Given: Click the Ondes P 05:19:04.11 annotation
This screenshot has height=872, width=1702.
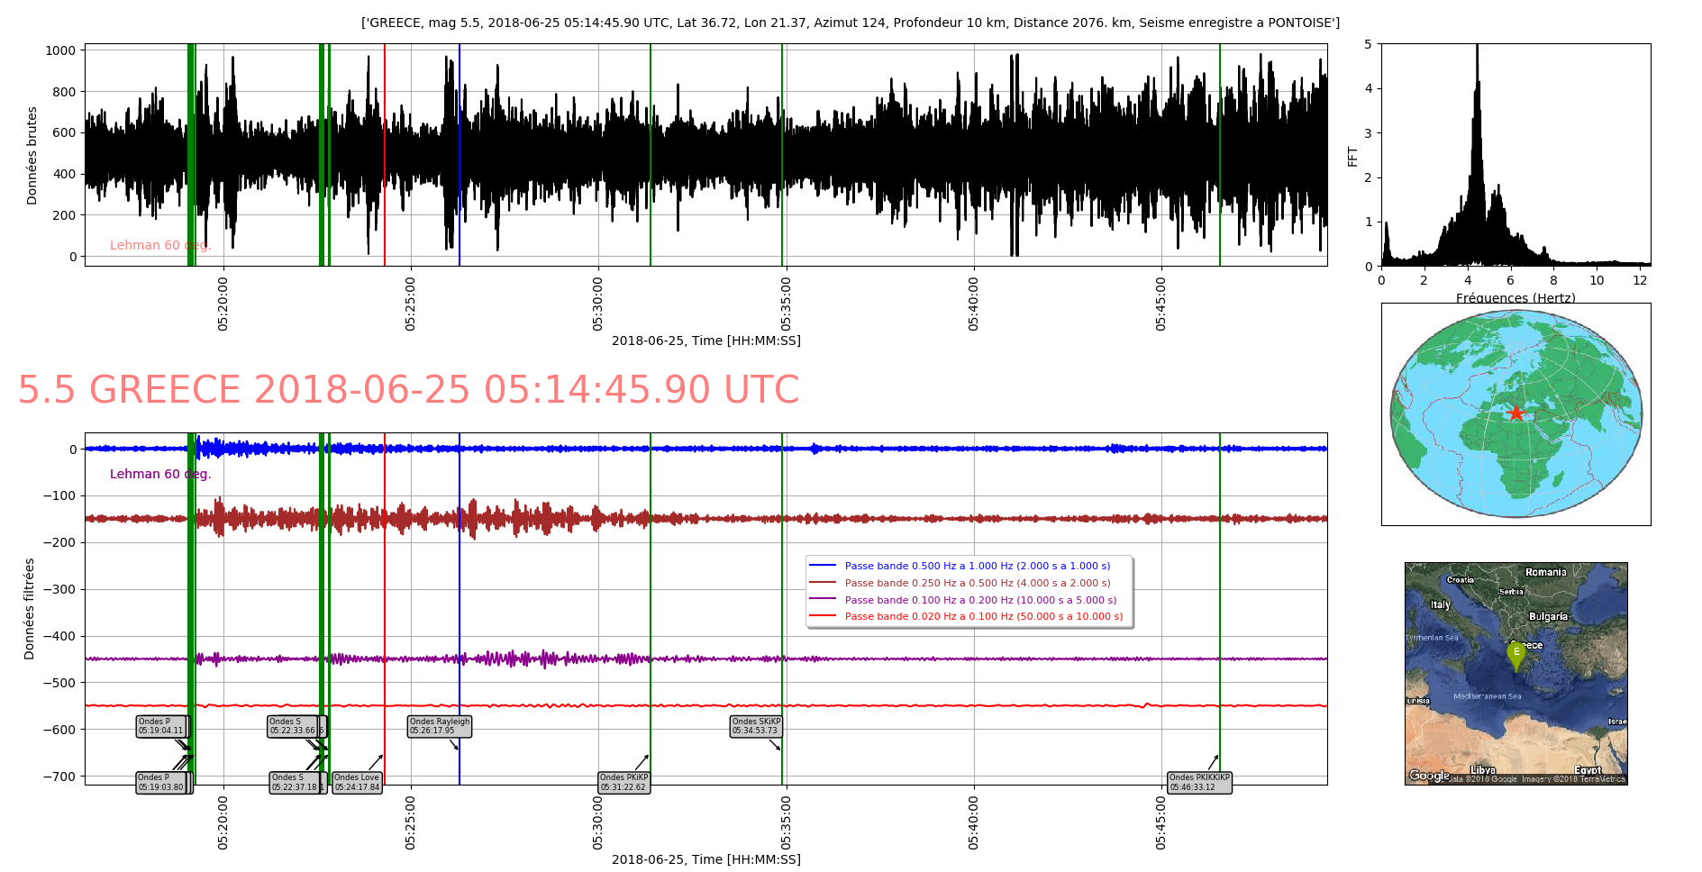Looking at the screenshot, I should point(160,726).
